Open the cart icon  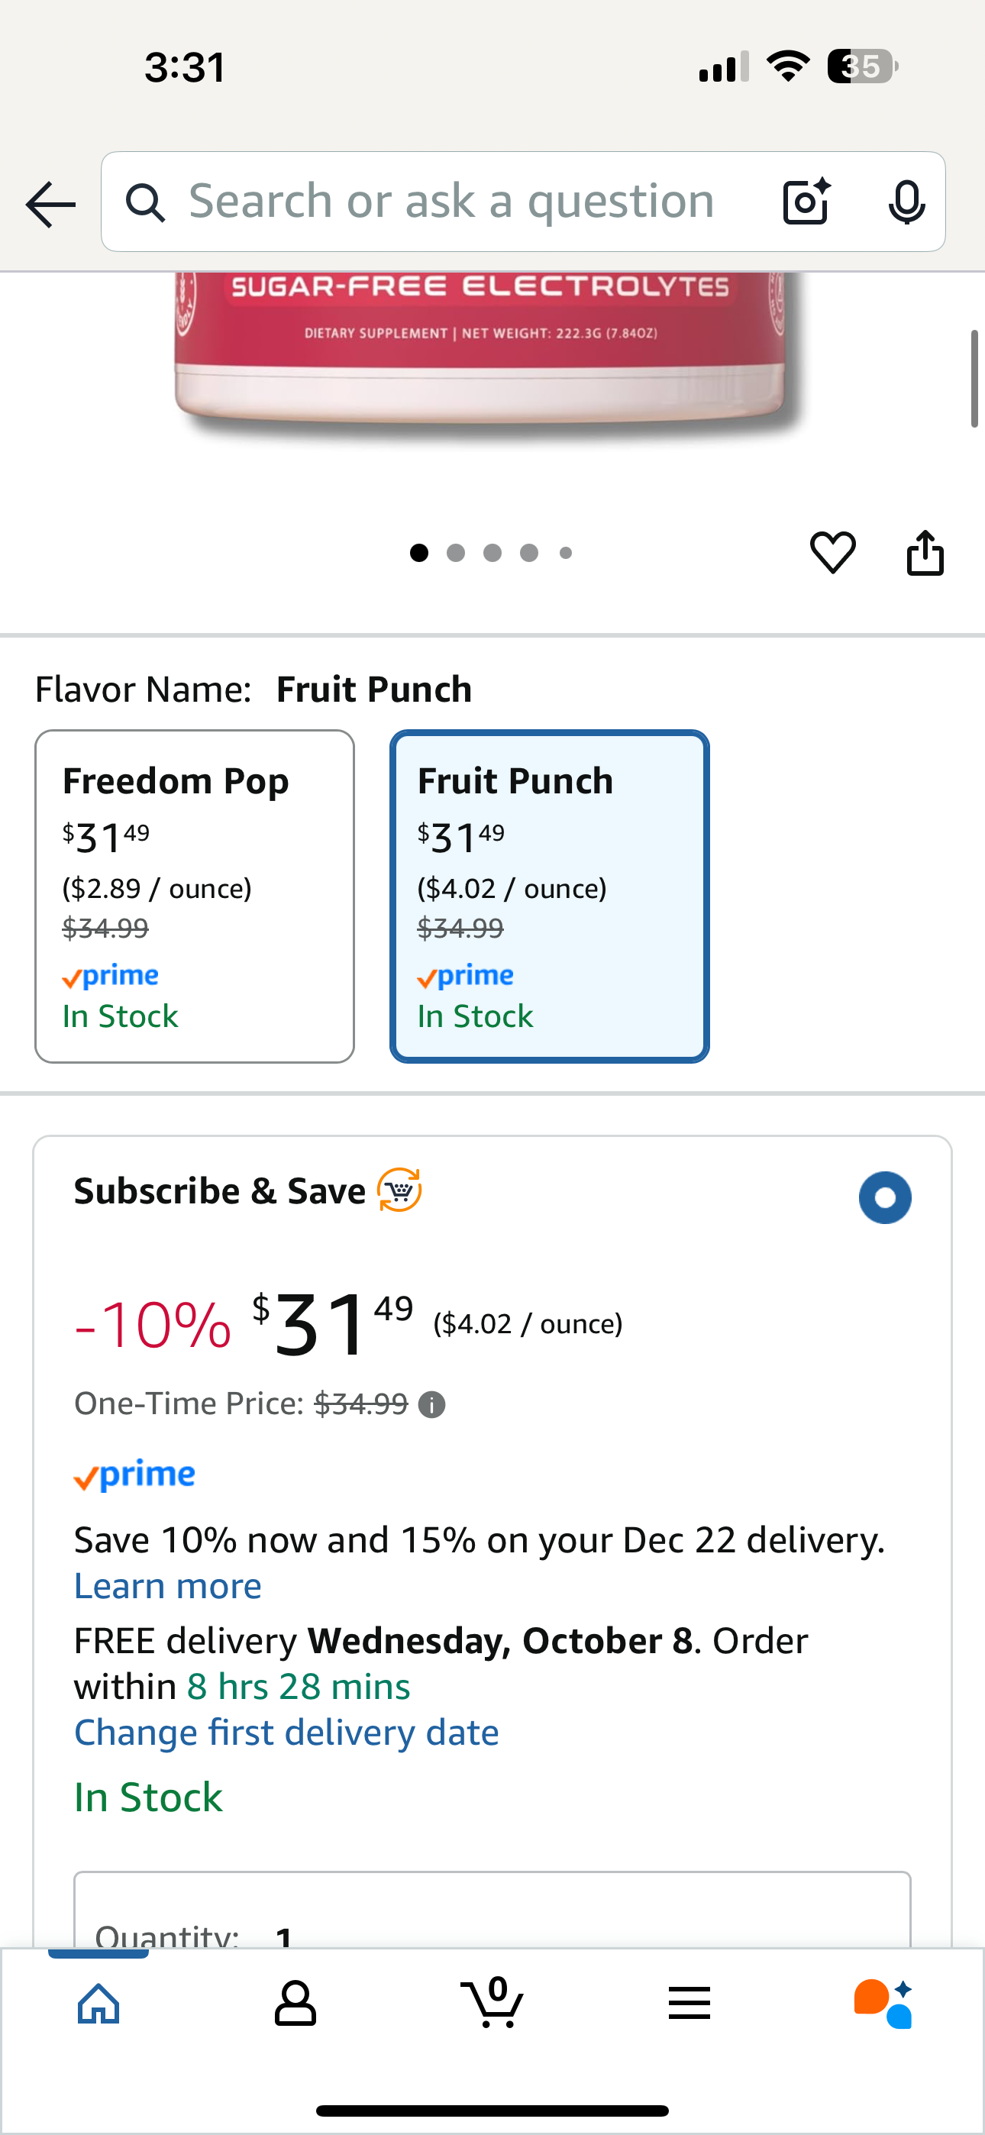(x=492, y=2003)
